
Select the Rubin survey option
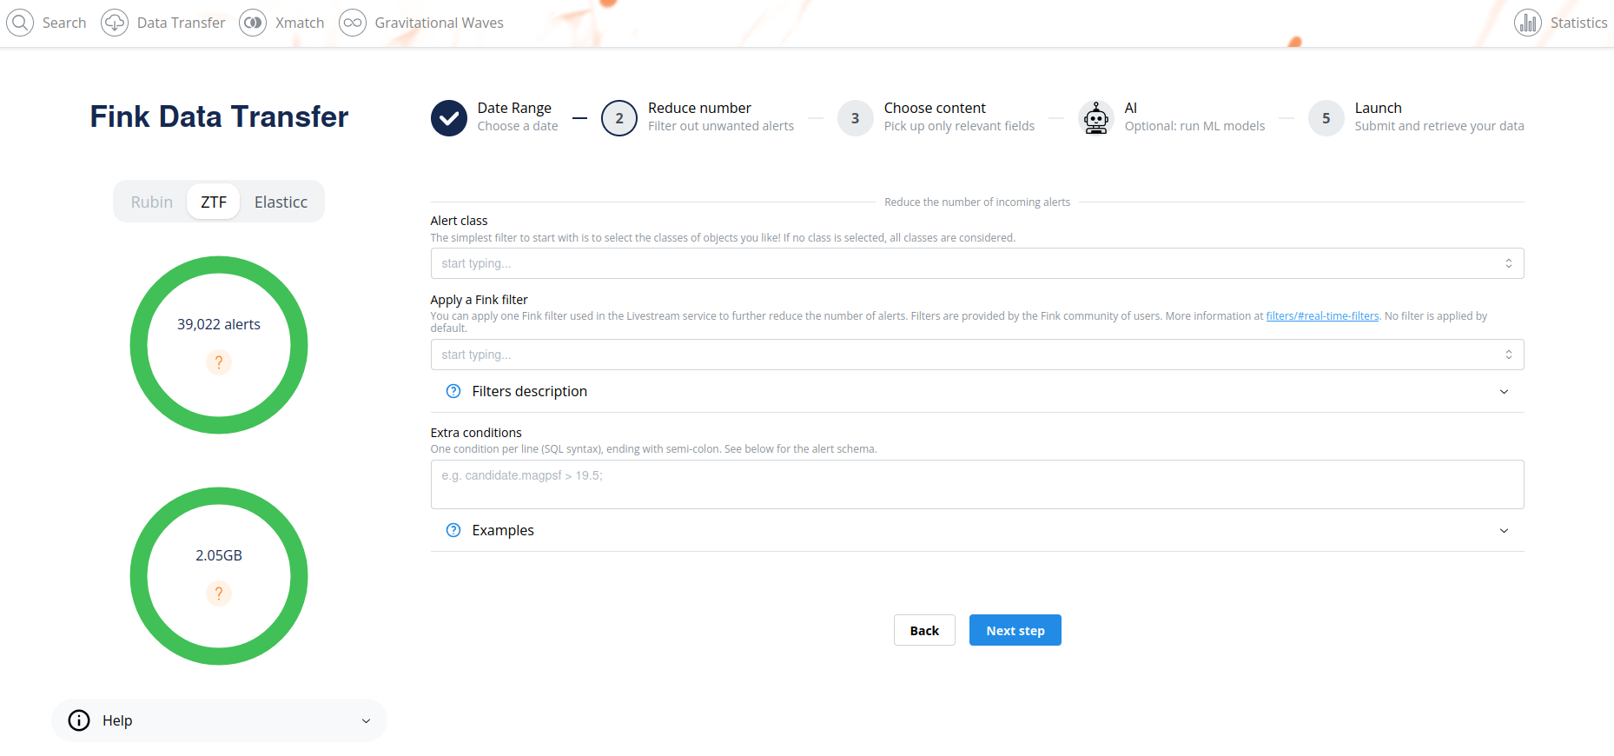pyautogui.click(x=152, y=202)
